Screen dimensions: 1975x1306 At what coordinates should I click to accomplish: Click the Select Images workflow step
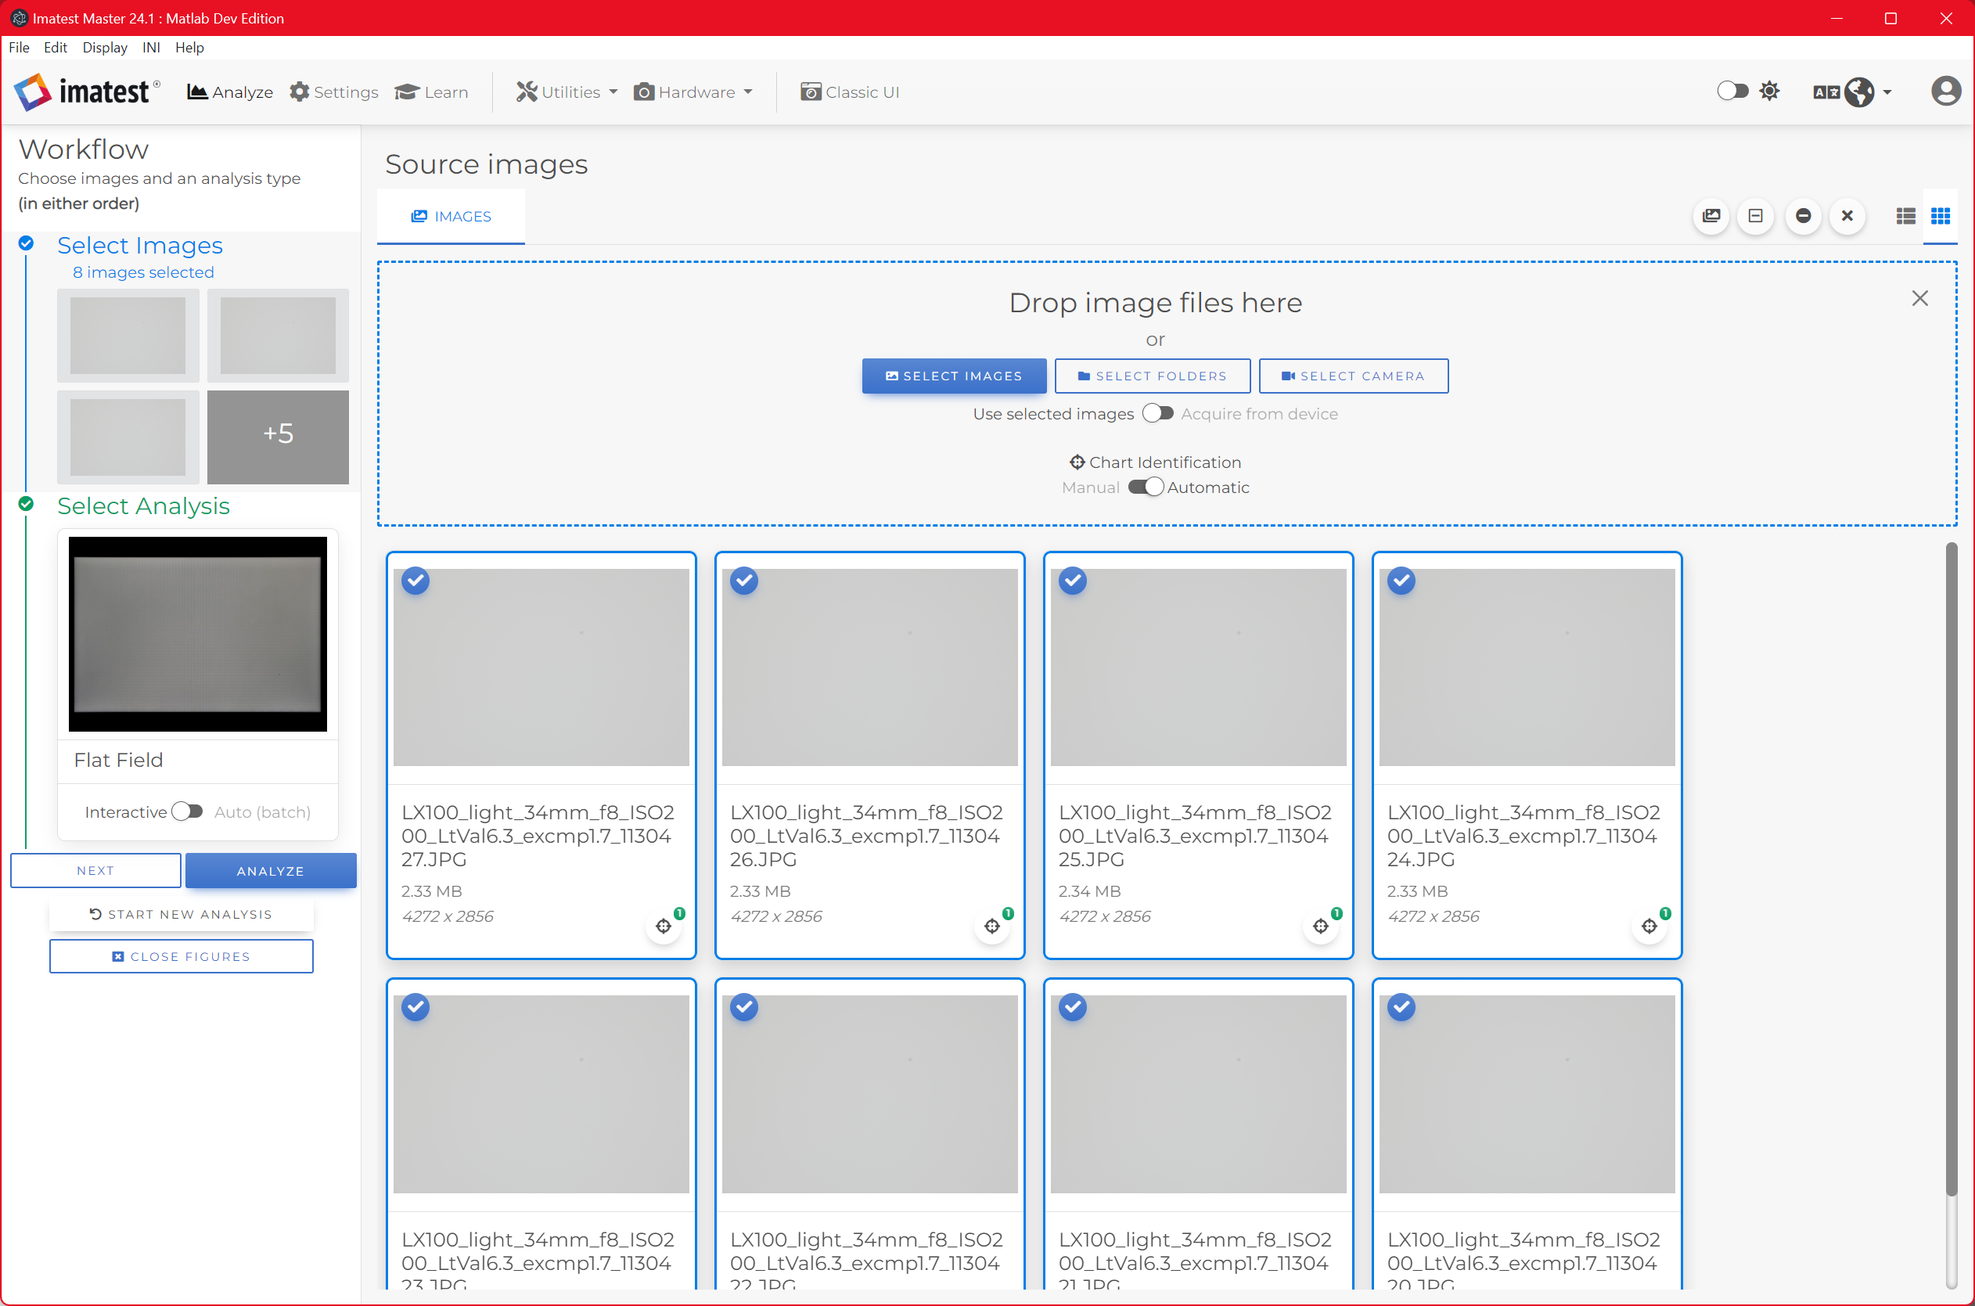coord(139,246)
